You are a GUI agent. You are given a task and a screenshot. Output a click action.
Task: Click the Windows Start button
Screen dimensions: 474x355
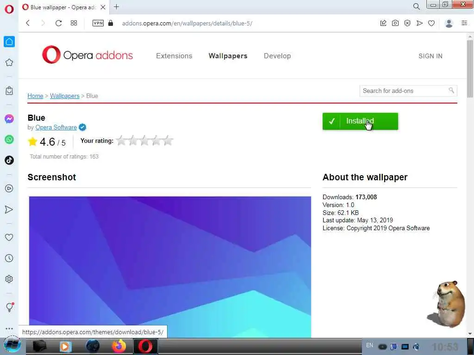[x=12, y=346]
